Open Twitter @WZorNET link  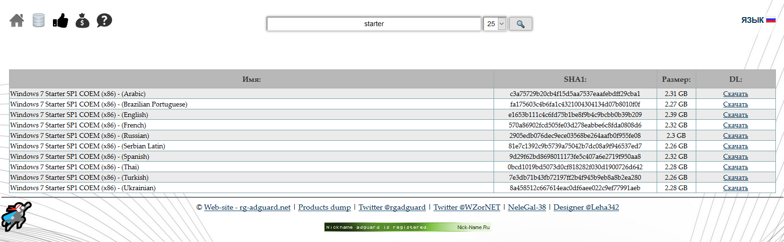[x=467, y=207]
